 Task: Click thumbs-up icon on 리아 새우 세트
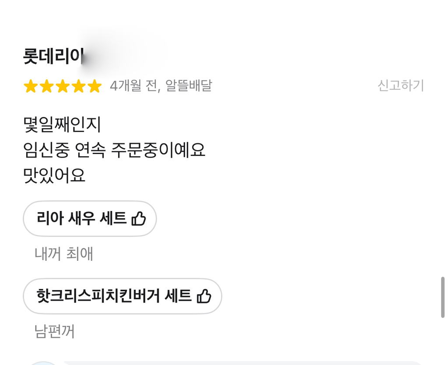click(139, 218)
